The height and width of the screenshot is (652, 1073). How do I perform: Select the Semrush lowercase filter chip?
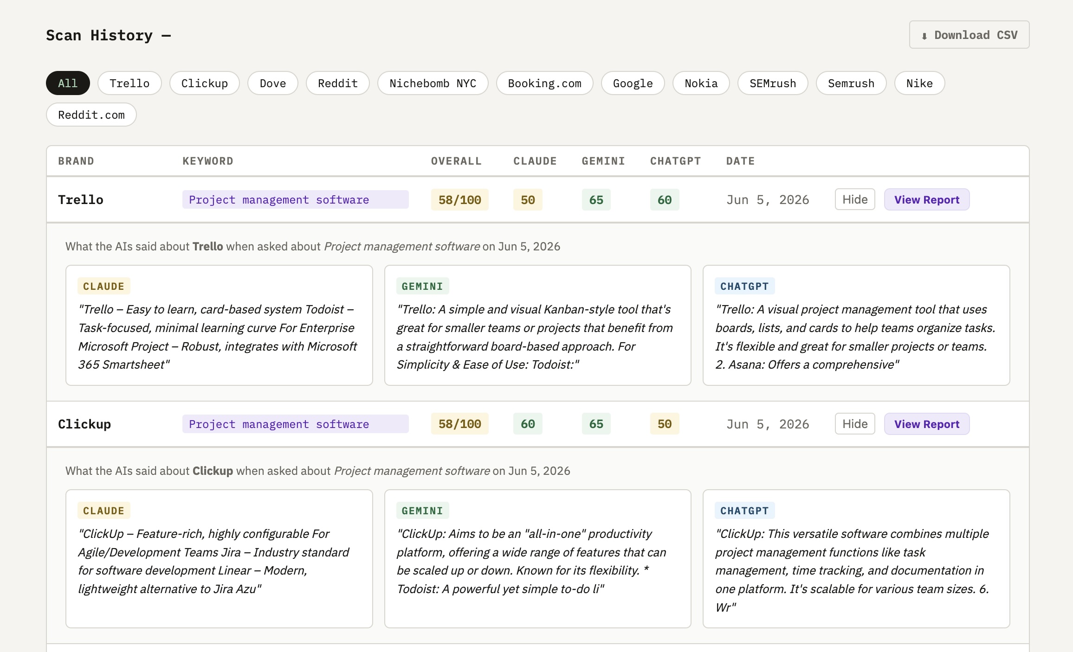(x=851, y=83)
